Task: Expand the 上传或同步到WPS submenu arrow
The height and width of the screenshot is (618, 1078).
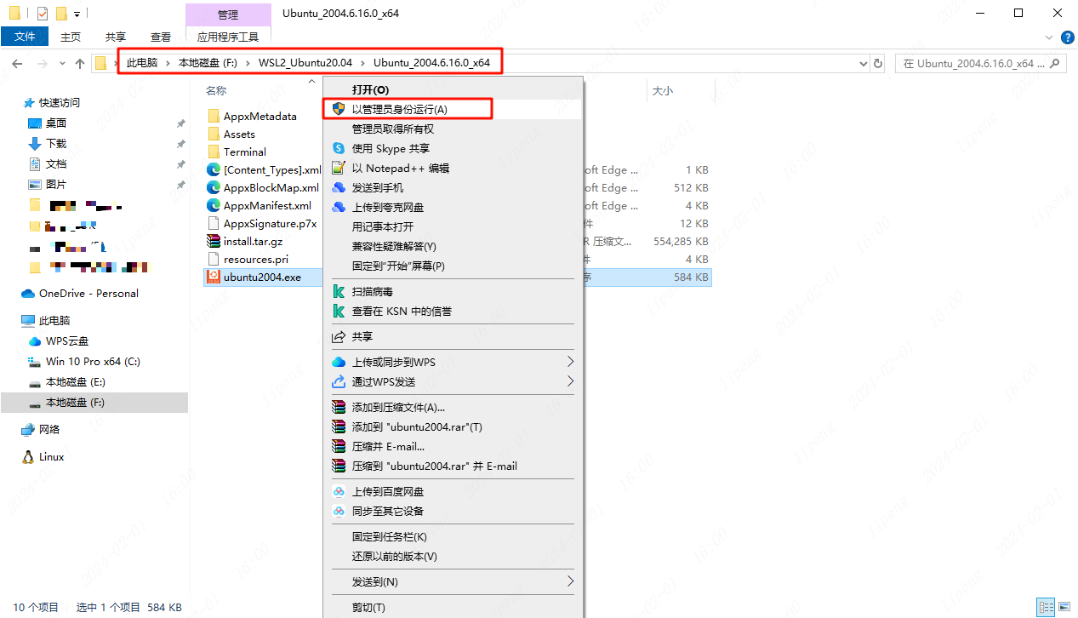Action: (x=571, y=362)
